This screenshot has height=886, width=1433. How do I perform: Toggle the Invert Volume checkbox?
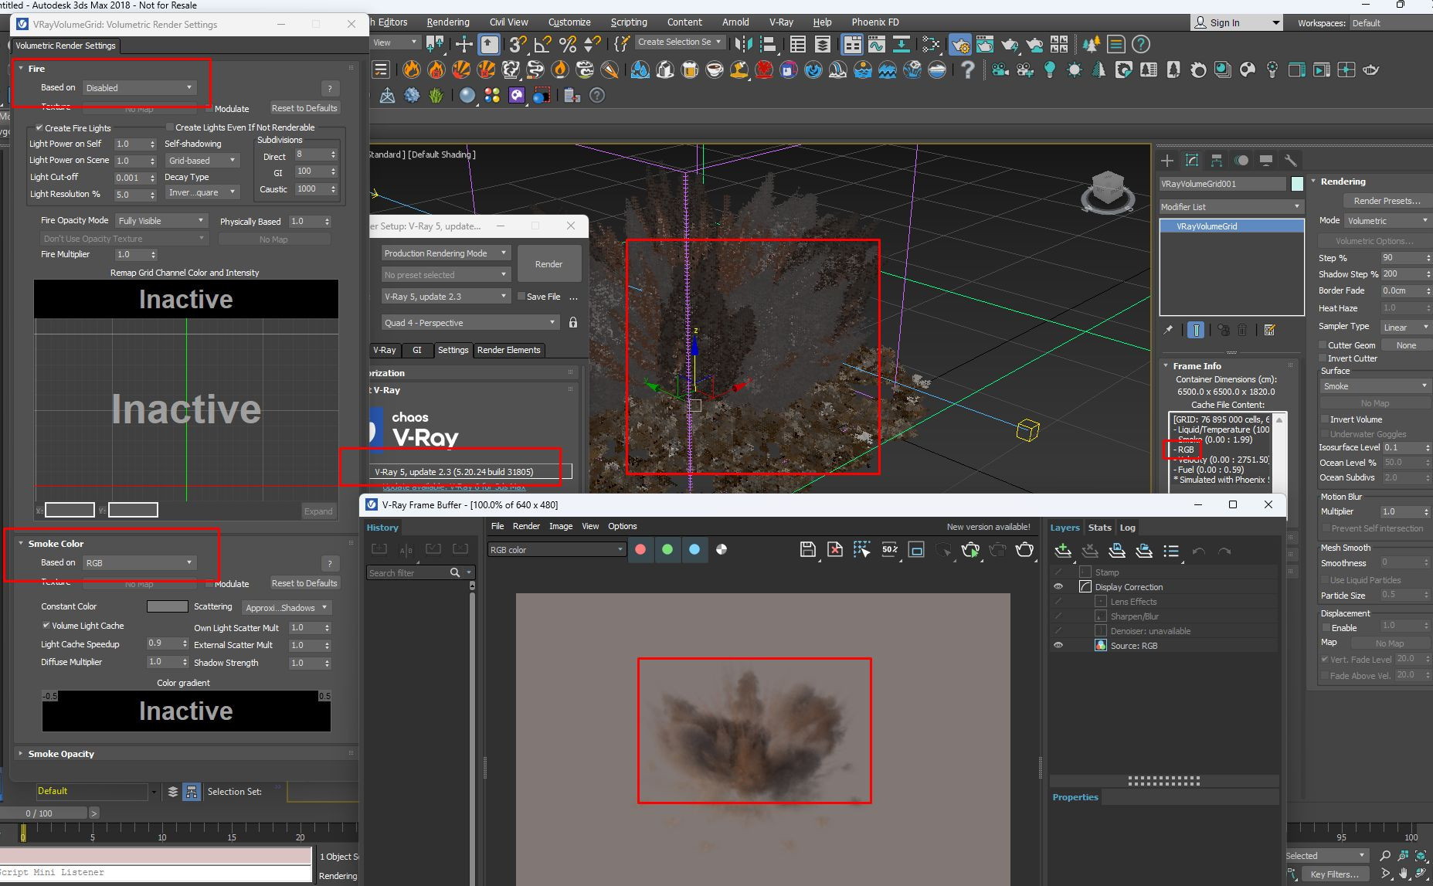pos(1325,419)
